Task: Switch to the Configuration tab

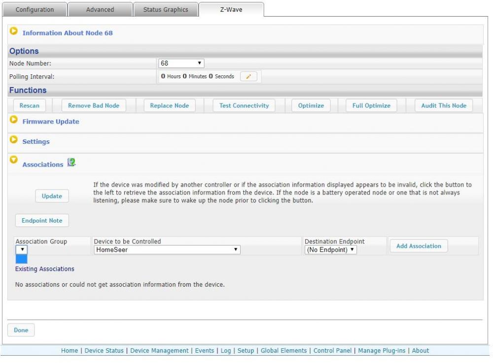Action: [35, 10]
